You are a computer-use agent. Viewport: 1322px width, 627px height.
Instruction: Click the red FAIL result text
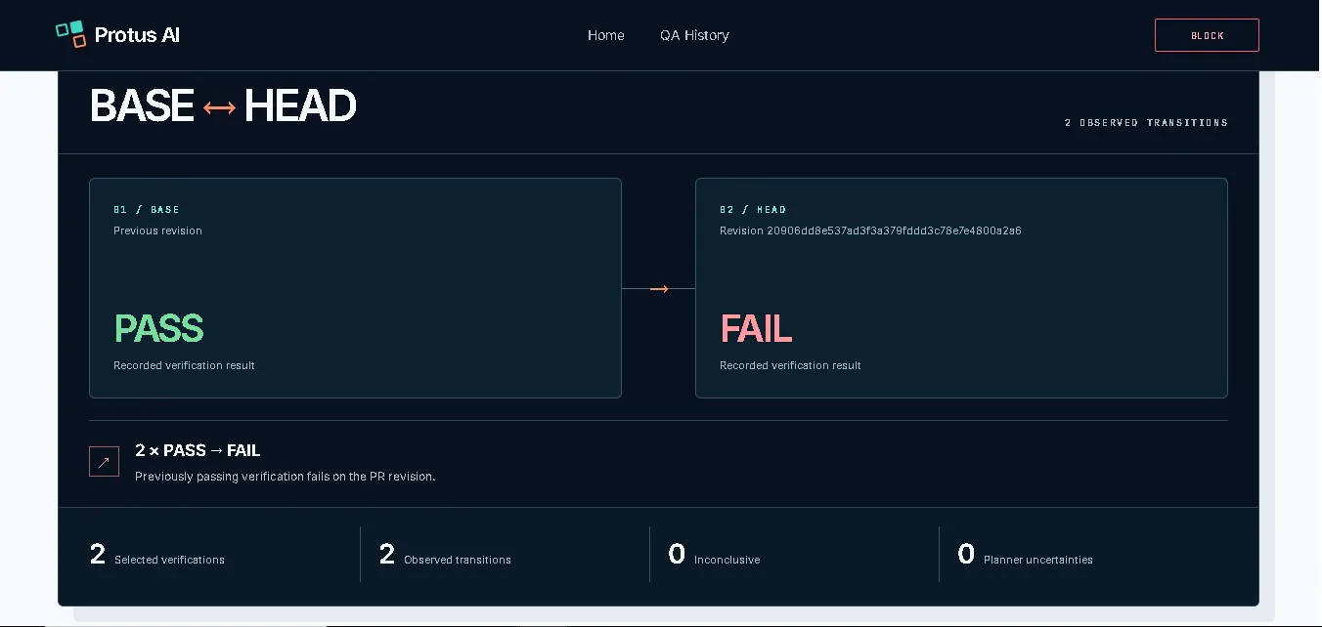point(756,328)
